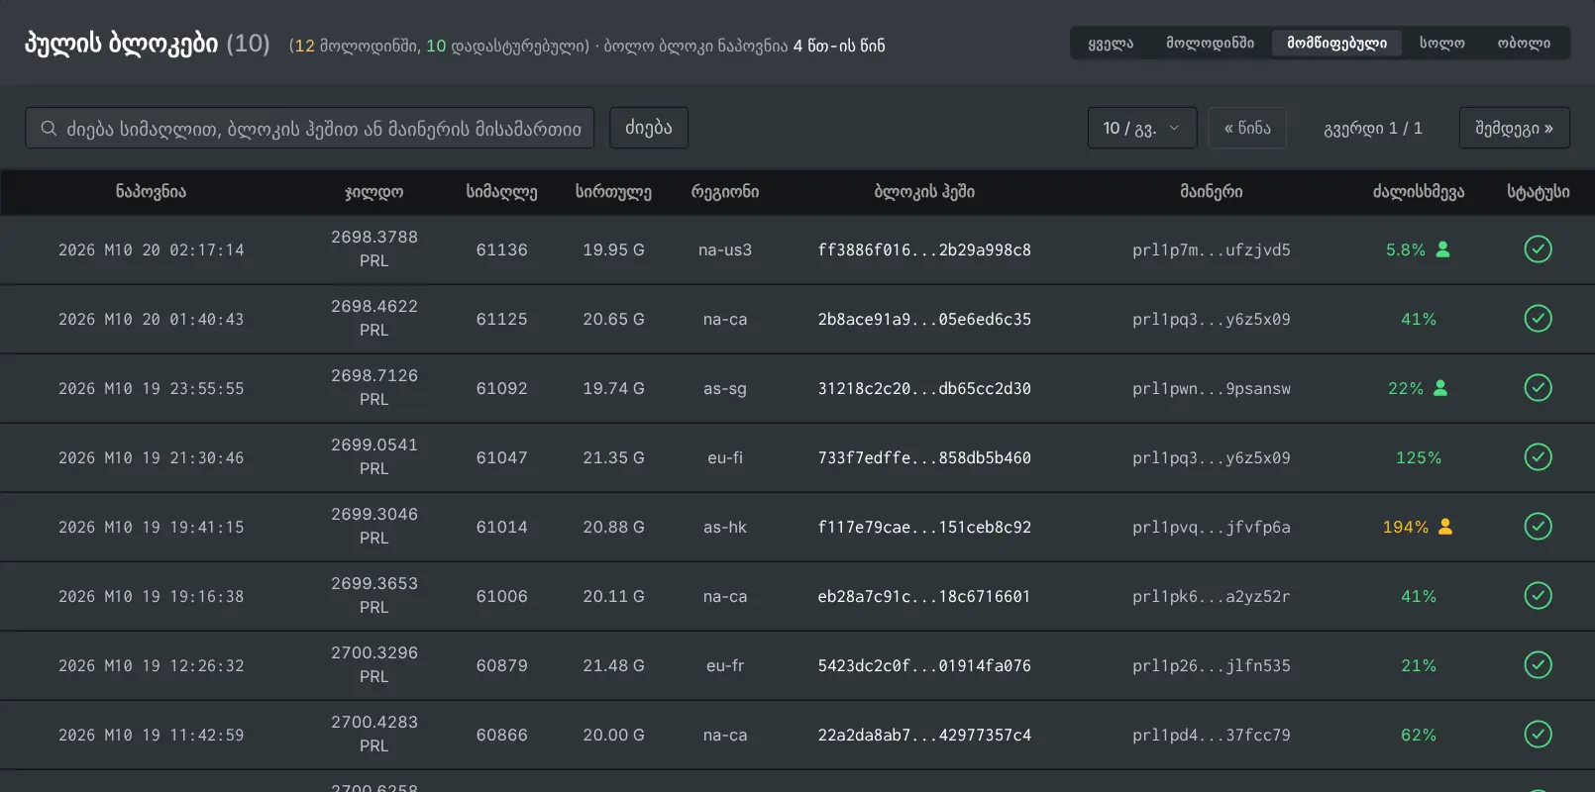The width and height of the screenshot is (1595, 792).
Task: Open miner address prl1pvq...jfvfp6a
Action: [x=1212, y=527]
